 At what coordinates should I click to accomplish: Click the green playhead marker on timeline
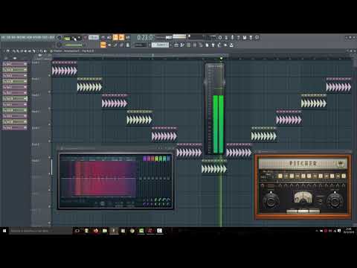tap(221, 59)
